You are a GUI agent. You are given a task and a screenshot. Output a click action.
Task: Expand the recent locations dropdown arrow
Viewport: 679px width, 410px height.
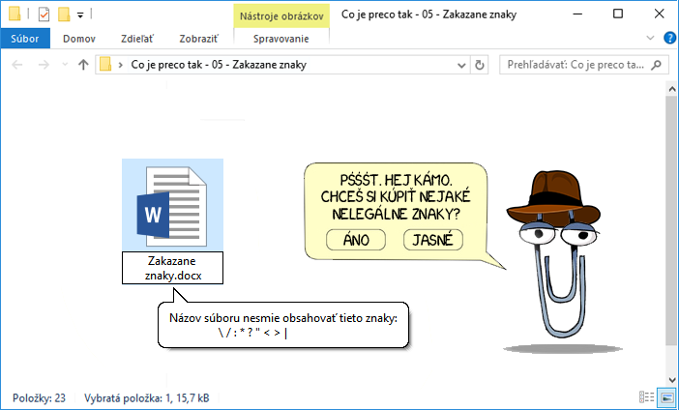pyautogui.click(x=63, y=65)
